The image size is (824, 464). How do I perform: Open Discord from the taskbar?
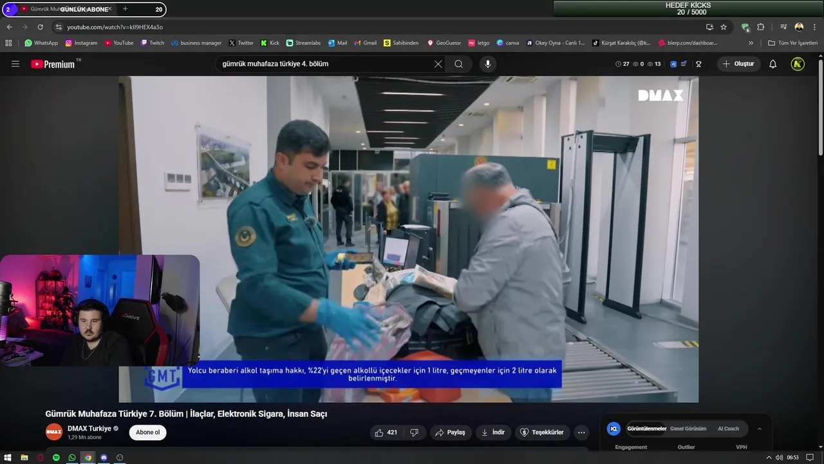click(x=104, y=458)
